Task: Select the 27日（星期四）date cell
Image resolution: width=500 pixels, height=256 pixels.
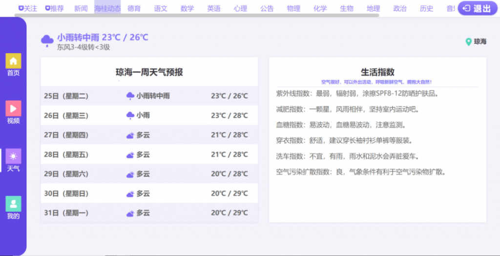Action: (66, 135)
